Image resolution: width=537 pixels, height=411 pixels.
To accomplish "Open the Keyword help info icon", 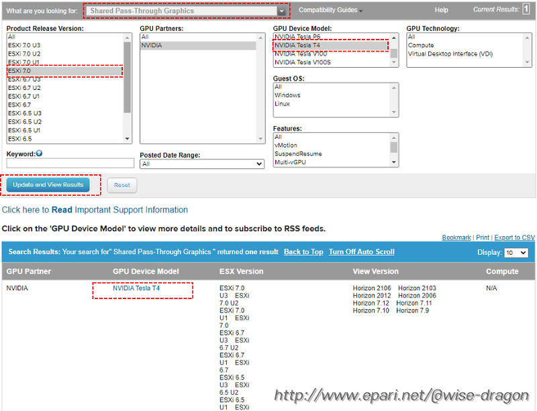I will pos(39,154).
